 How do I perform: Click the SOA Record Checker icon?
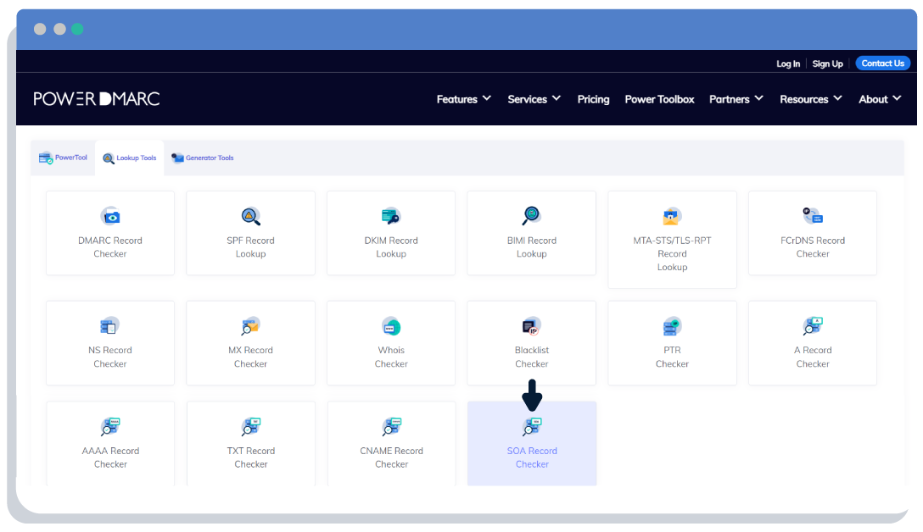coord(532,426)
